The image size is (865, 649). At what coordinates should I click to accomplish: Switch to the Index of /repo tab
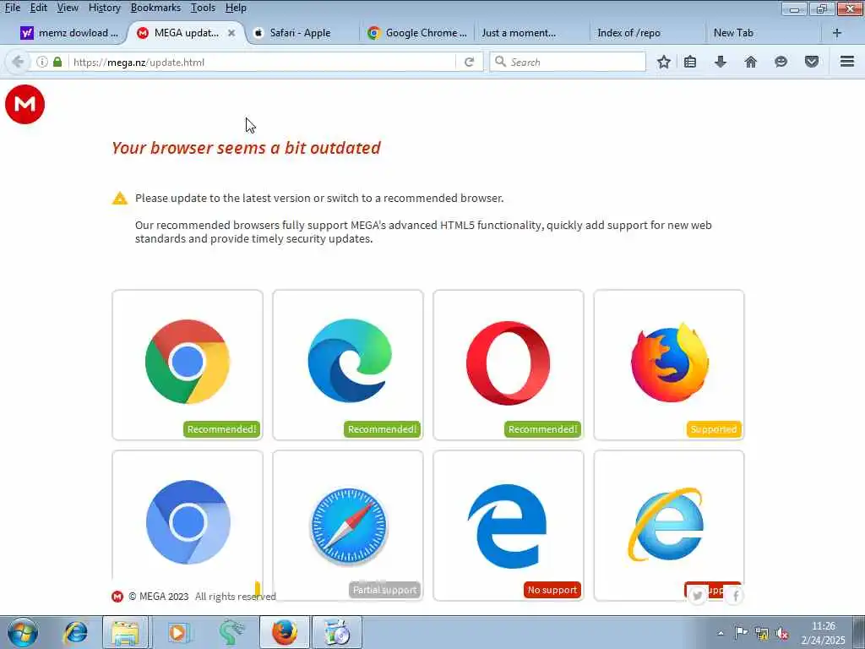(646, 33)
